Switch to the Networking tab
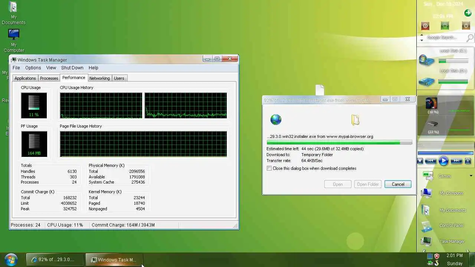Viewport: 475px width, 267px height. [99, 78]
